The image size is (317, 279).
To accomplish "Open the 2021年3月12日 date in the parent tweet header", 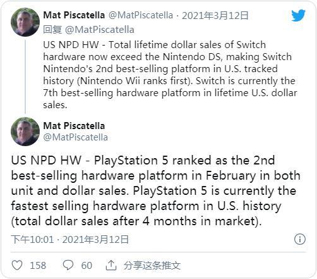I will [x=215, y=16].
